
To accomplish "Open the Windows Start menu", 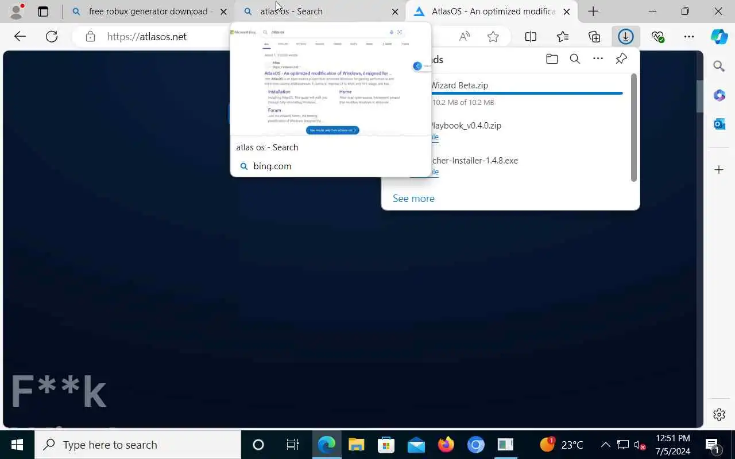I will (17, 445).
